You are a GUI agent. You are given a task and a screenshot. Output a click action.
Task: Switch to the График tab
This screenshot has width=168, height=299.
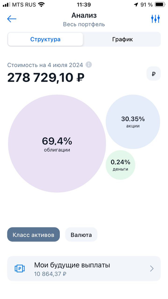click(122, 39)
